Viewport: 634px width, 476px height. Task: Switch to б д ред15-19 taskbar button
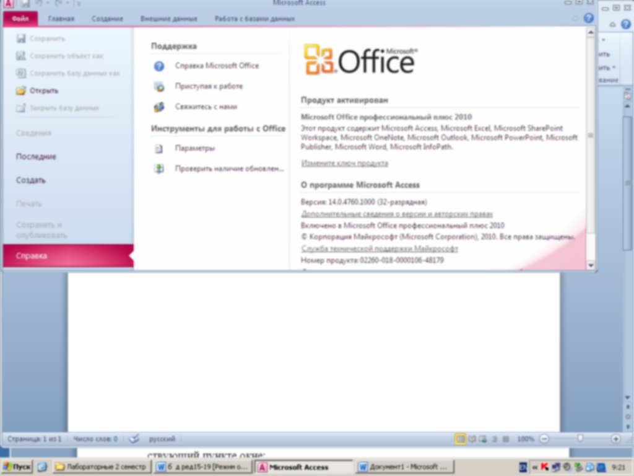(x=203, y=467)
